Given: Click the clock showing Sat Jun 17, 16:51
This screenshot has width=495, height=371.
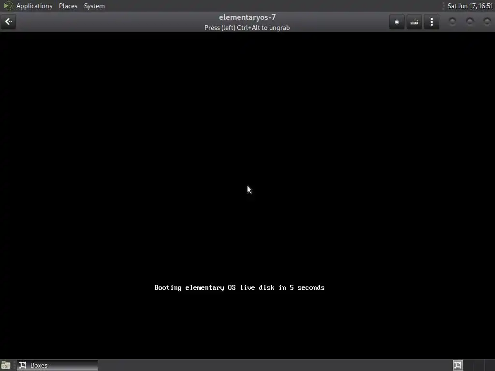Looking at the screenshot, I should [x=470, y=6].
